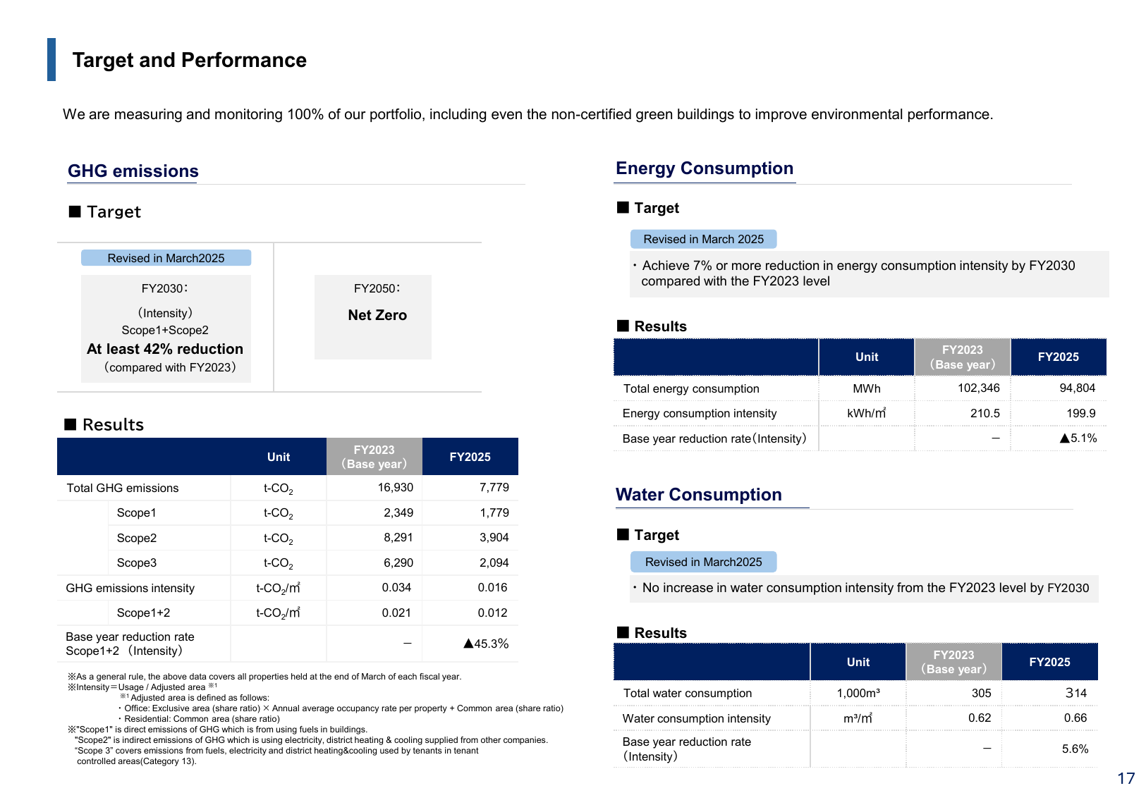Click the 'Target and Performance' slide title

point(189,61)
